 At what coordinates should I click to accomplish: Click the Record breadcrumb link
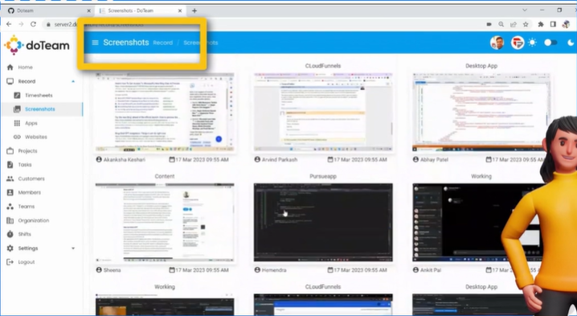click(162, 43)
